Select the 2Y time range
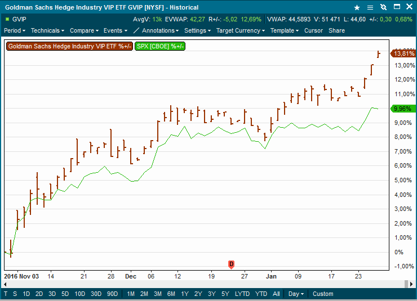This screenshot has height=301, width=417. (x=198, y=294)
